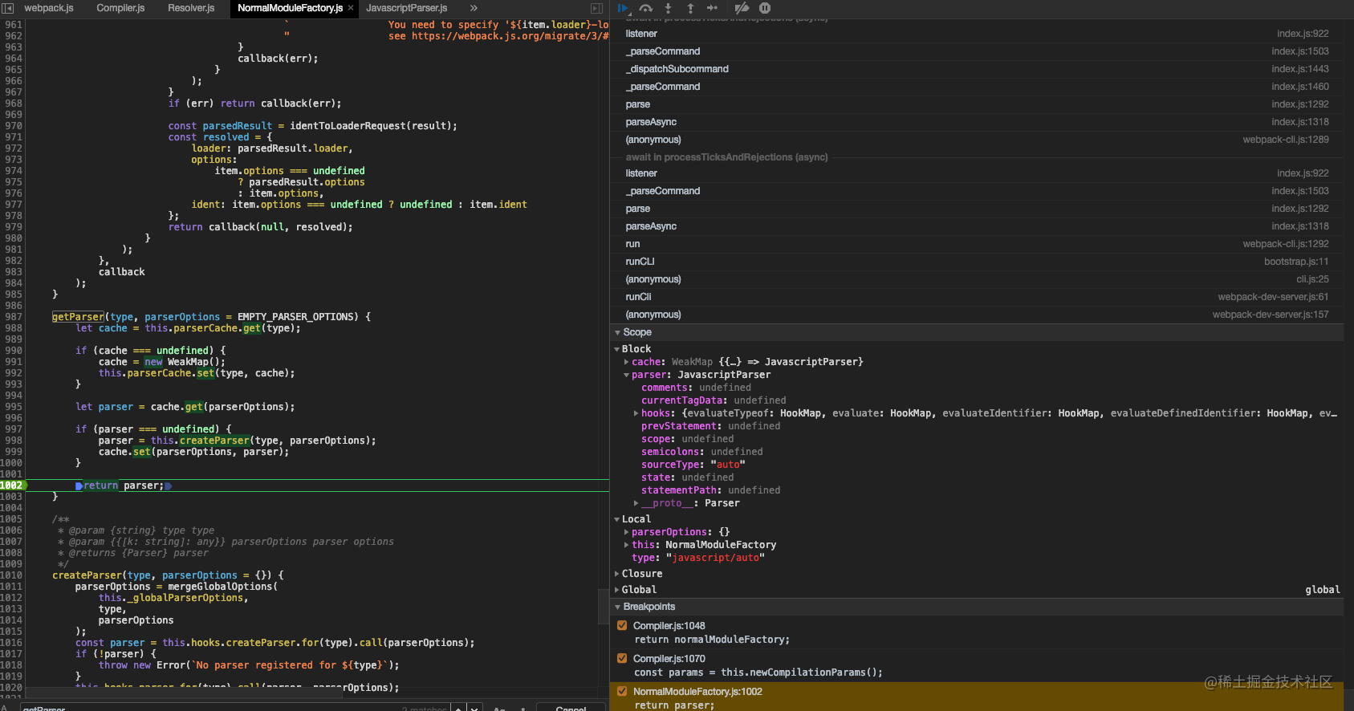Step out of current function

click(690, 8)
